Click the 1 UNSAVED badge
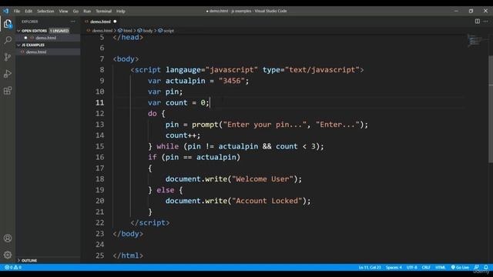 (59, 31)
